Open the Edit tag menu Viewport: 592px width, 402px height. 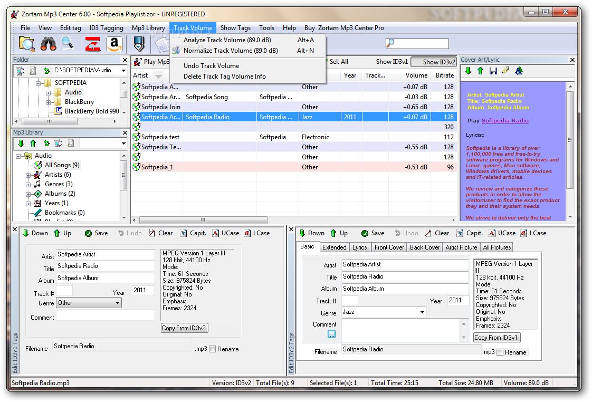tap(71, 28)
